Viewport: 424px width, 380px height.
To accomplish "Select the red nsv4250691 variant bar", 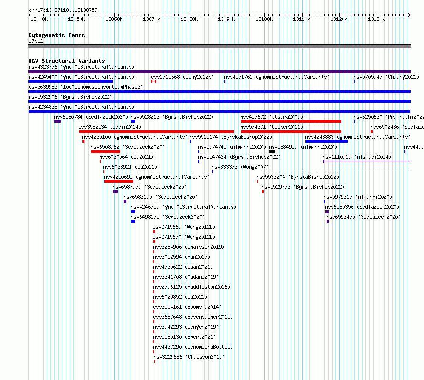I will pyautogui.click(x=119, y=181).
